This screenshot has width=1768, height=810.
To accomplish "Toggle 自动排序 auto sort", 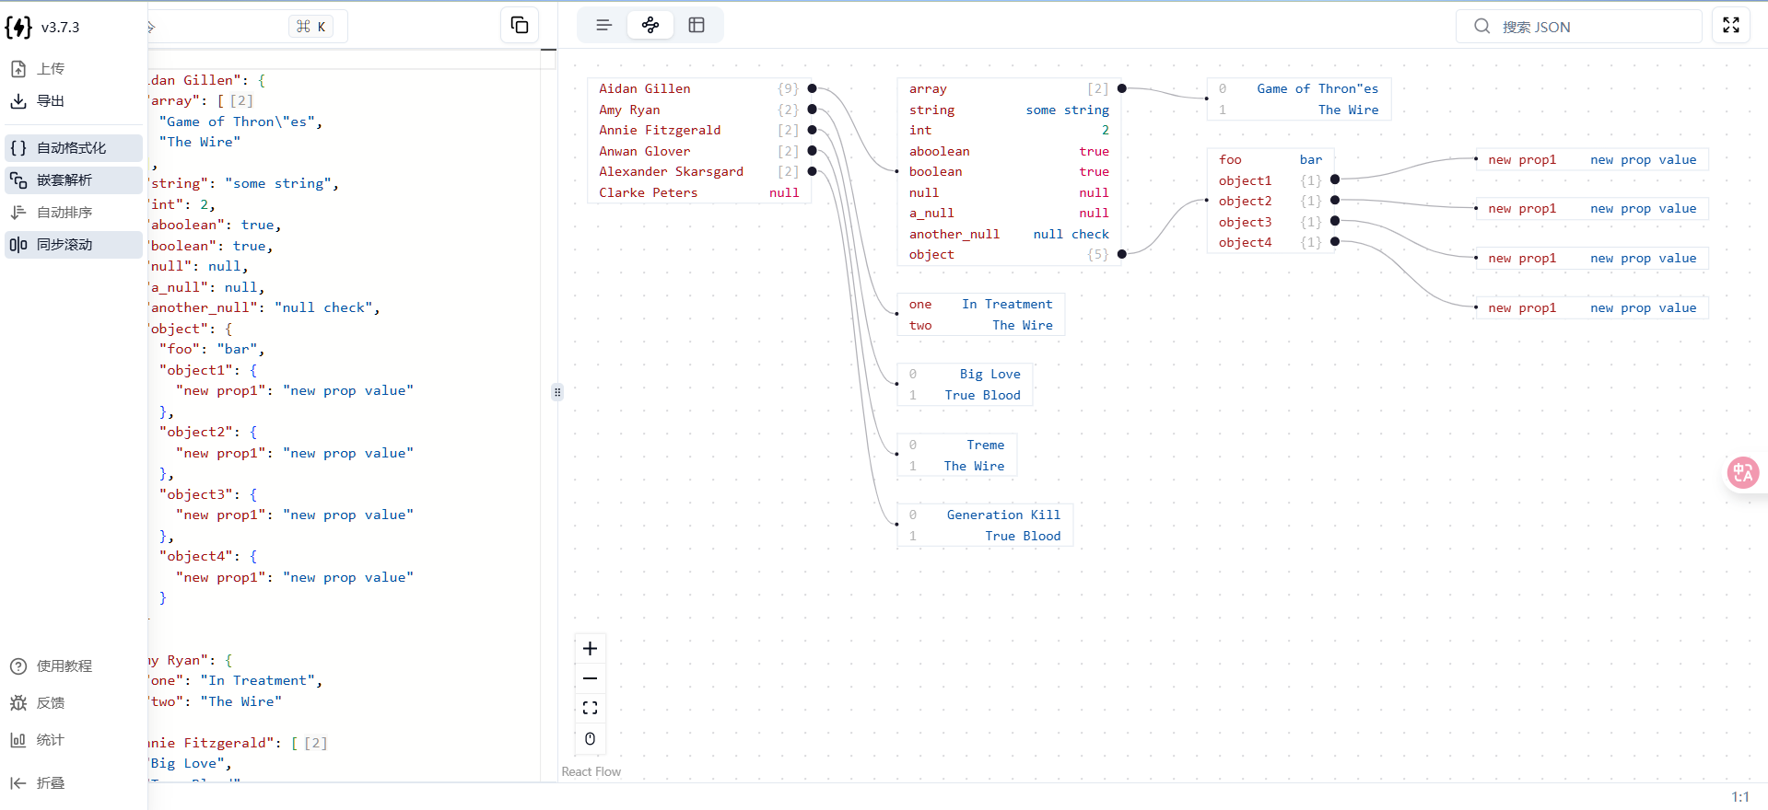I will click(74, 212).
